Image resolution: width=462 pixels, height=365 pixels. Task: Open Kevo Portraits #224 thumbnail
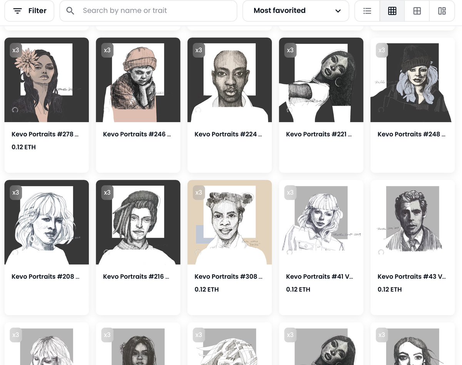pyautogui.click(x=230, y=80)
